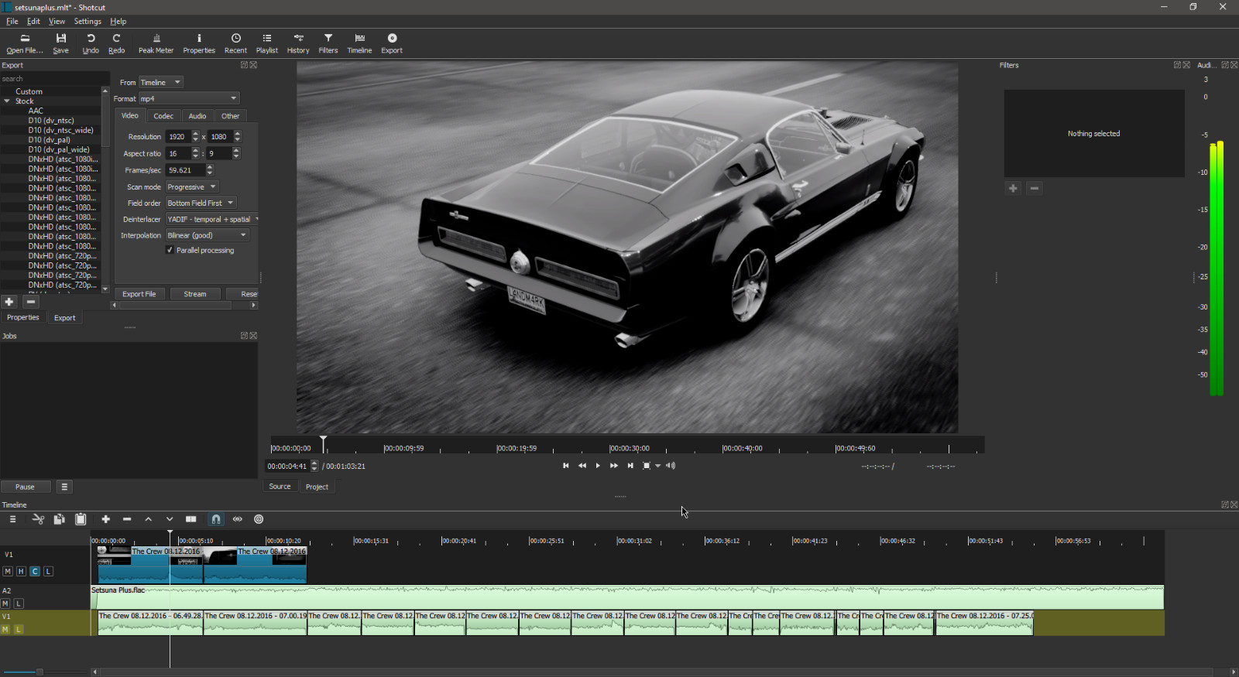Toggle player volume speaker icon
Viewport: 1239px width, 677px height.
tap(671, 466)
